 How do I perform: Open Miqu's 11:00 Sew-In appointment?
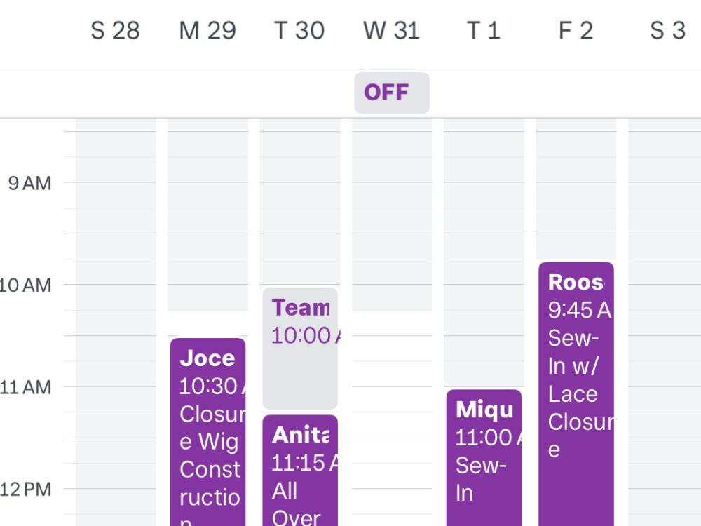coord(484,457)
